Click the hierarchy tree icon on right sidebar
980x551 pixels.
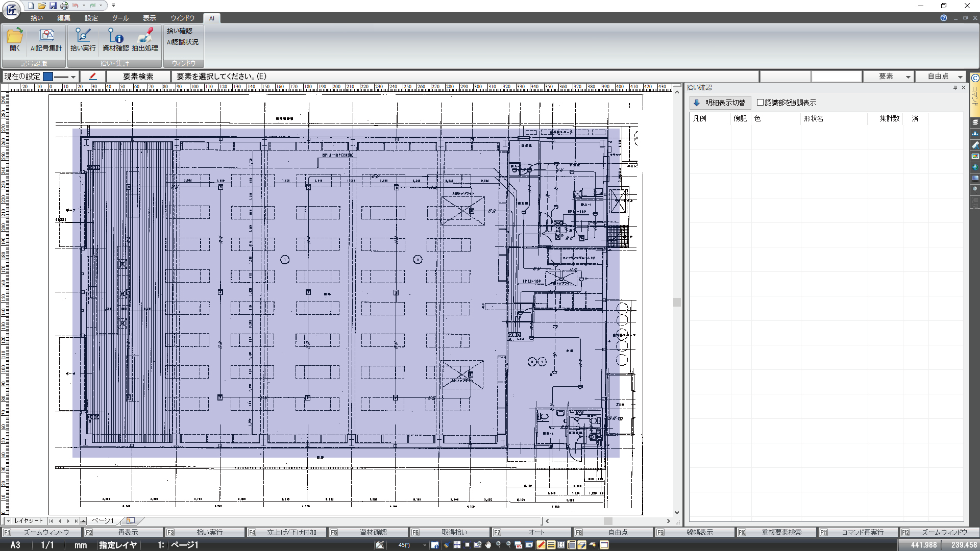tap(975, 134)
